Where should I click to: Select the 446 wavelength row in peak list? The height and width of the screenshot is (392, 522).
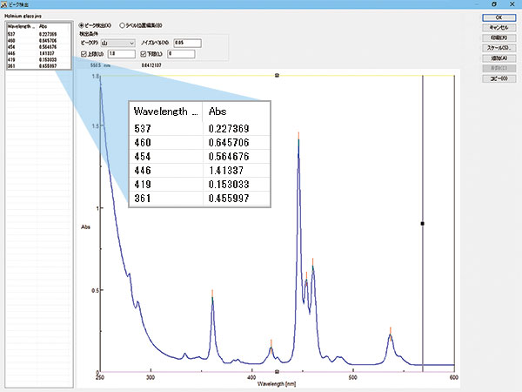[x=38, y=53]
